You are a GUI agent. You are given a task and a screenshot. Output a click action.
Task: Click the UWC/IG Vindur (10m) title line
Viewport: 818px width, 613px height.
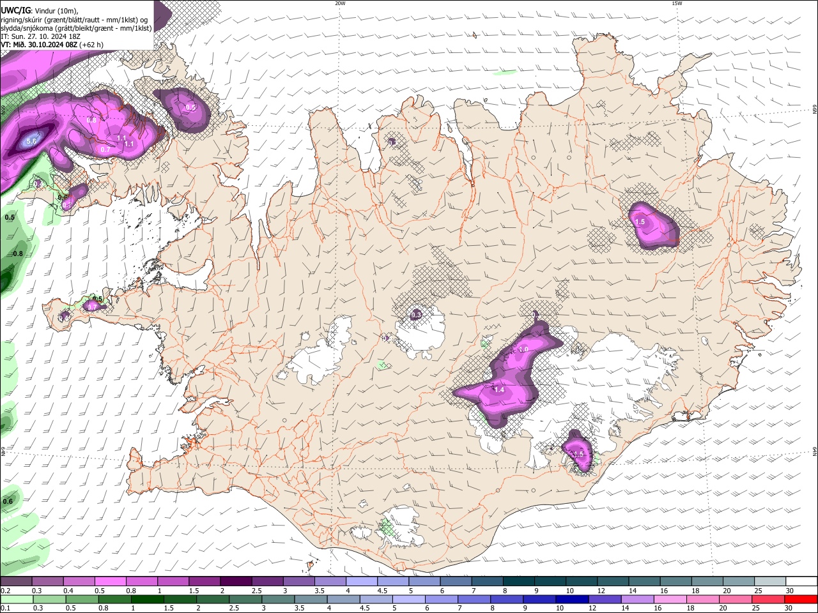pos(39,10)
